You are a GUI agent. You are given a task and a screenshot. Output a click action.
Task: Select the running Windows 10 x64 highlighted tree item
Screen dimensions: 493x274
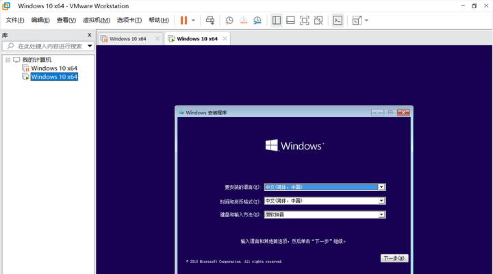[54, 77]
